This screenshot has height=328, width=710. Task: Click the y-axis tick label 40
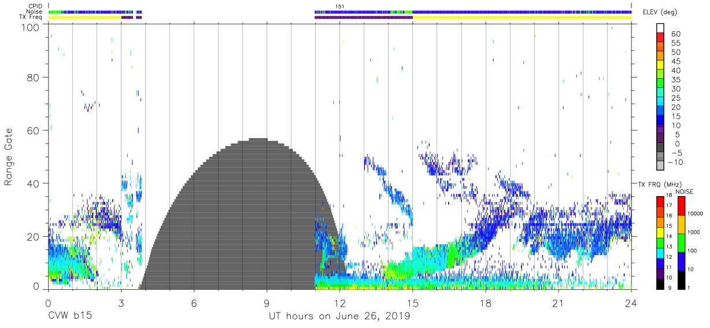coord(33,183)
